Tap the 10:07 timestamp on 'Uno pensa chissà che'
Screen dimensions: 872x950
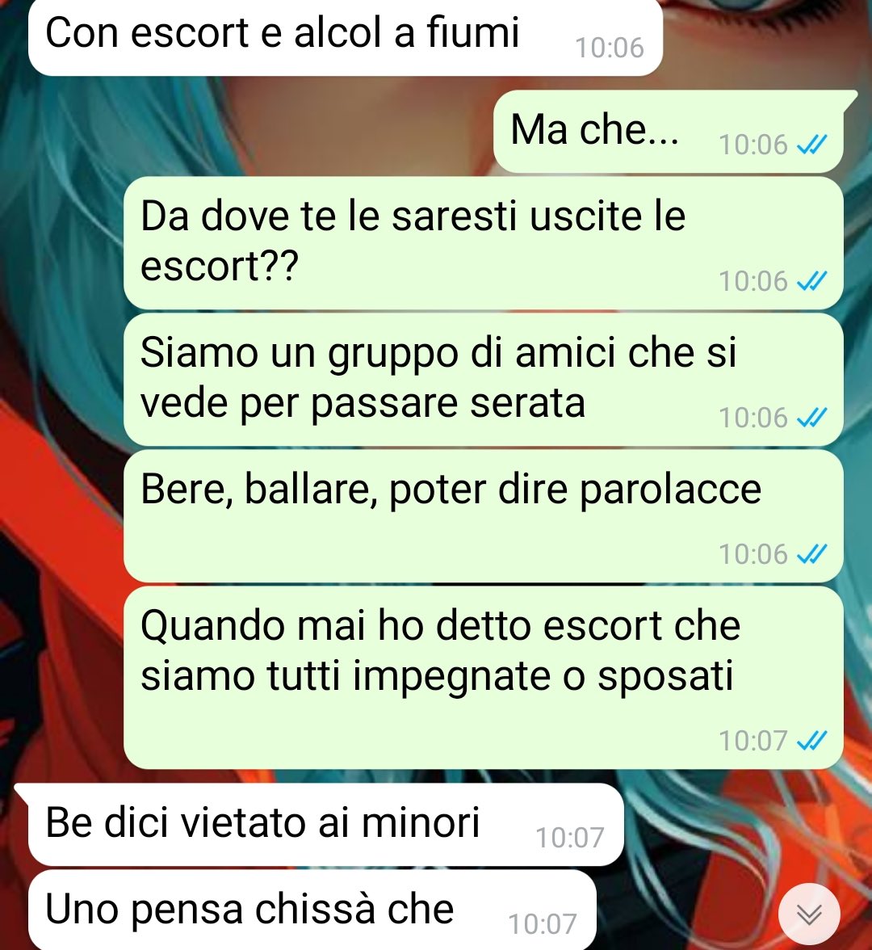(543, 924)
